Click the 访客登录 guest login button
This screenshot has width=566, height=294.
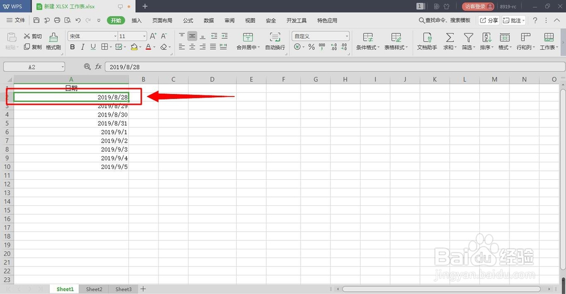pyautogui.click(x=478, y=6)
